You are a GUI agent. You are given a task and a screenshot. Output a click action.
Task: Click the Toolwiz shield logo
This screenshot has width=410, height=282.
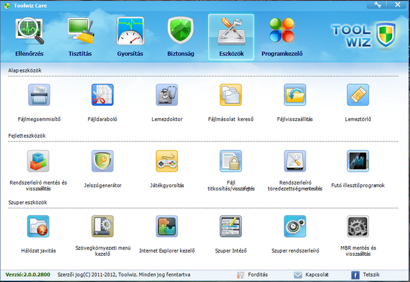pos(386,35)
